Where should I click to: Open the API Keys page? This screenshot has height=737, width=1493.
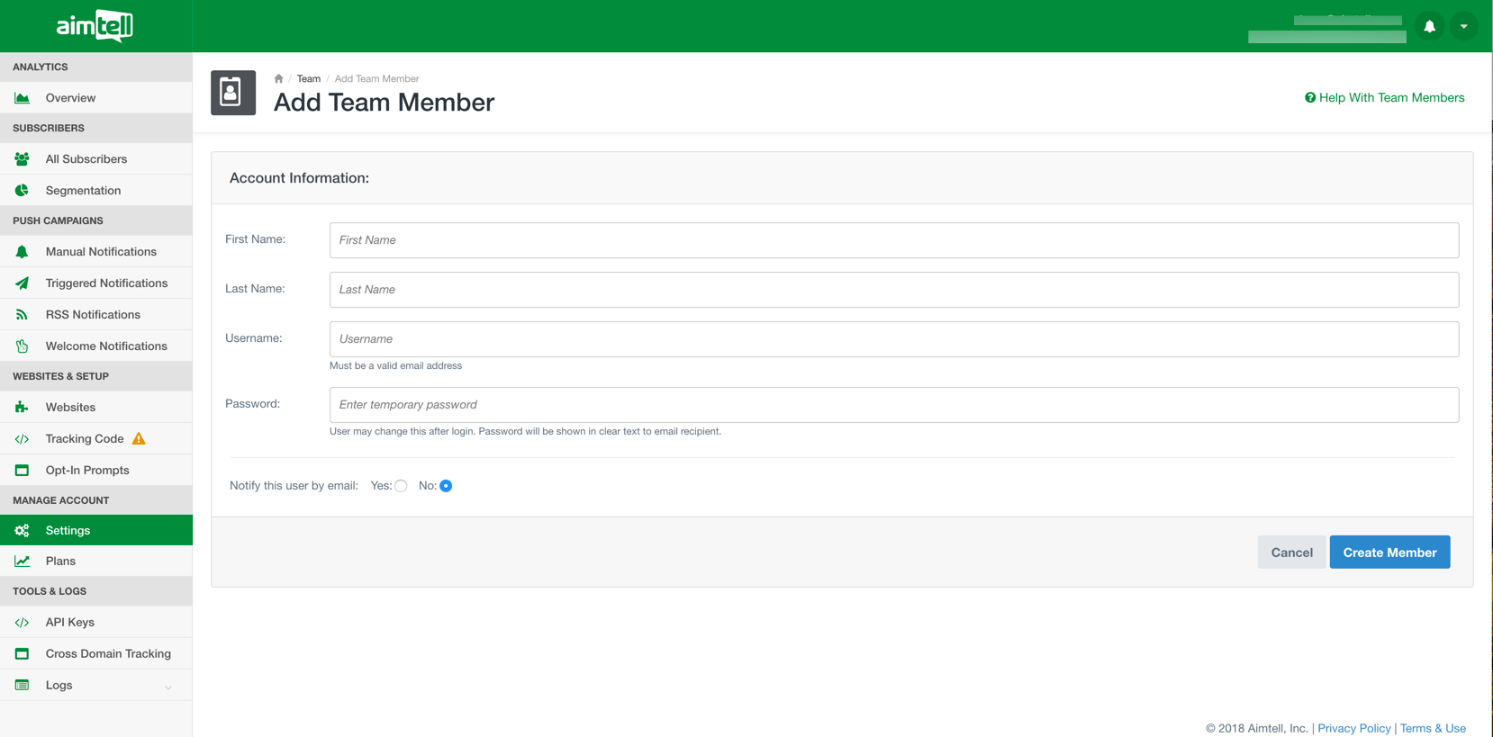[70, 623]
